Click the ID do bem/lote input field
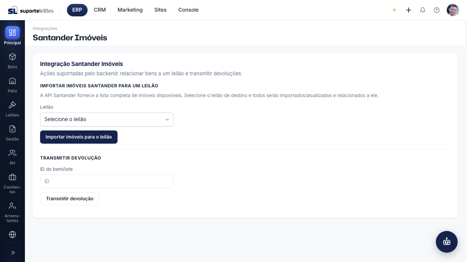Image resolution: width=467 pixels, height=262 pixels. pyautogui.click(x=107, y=181)
